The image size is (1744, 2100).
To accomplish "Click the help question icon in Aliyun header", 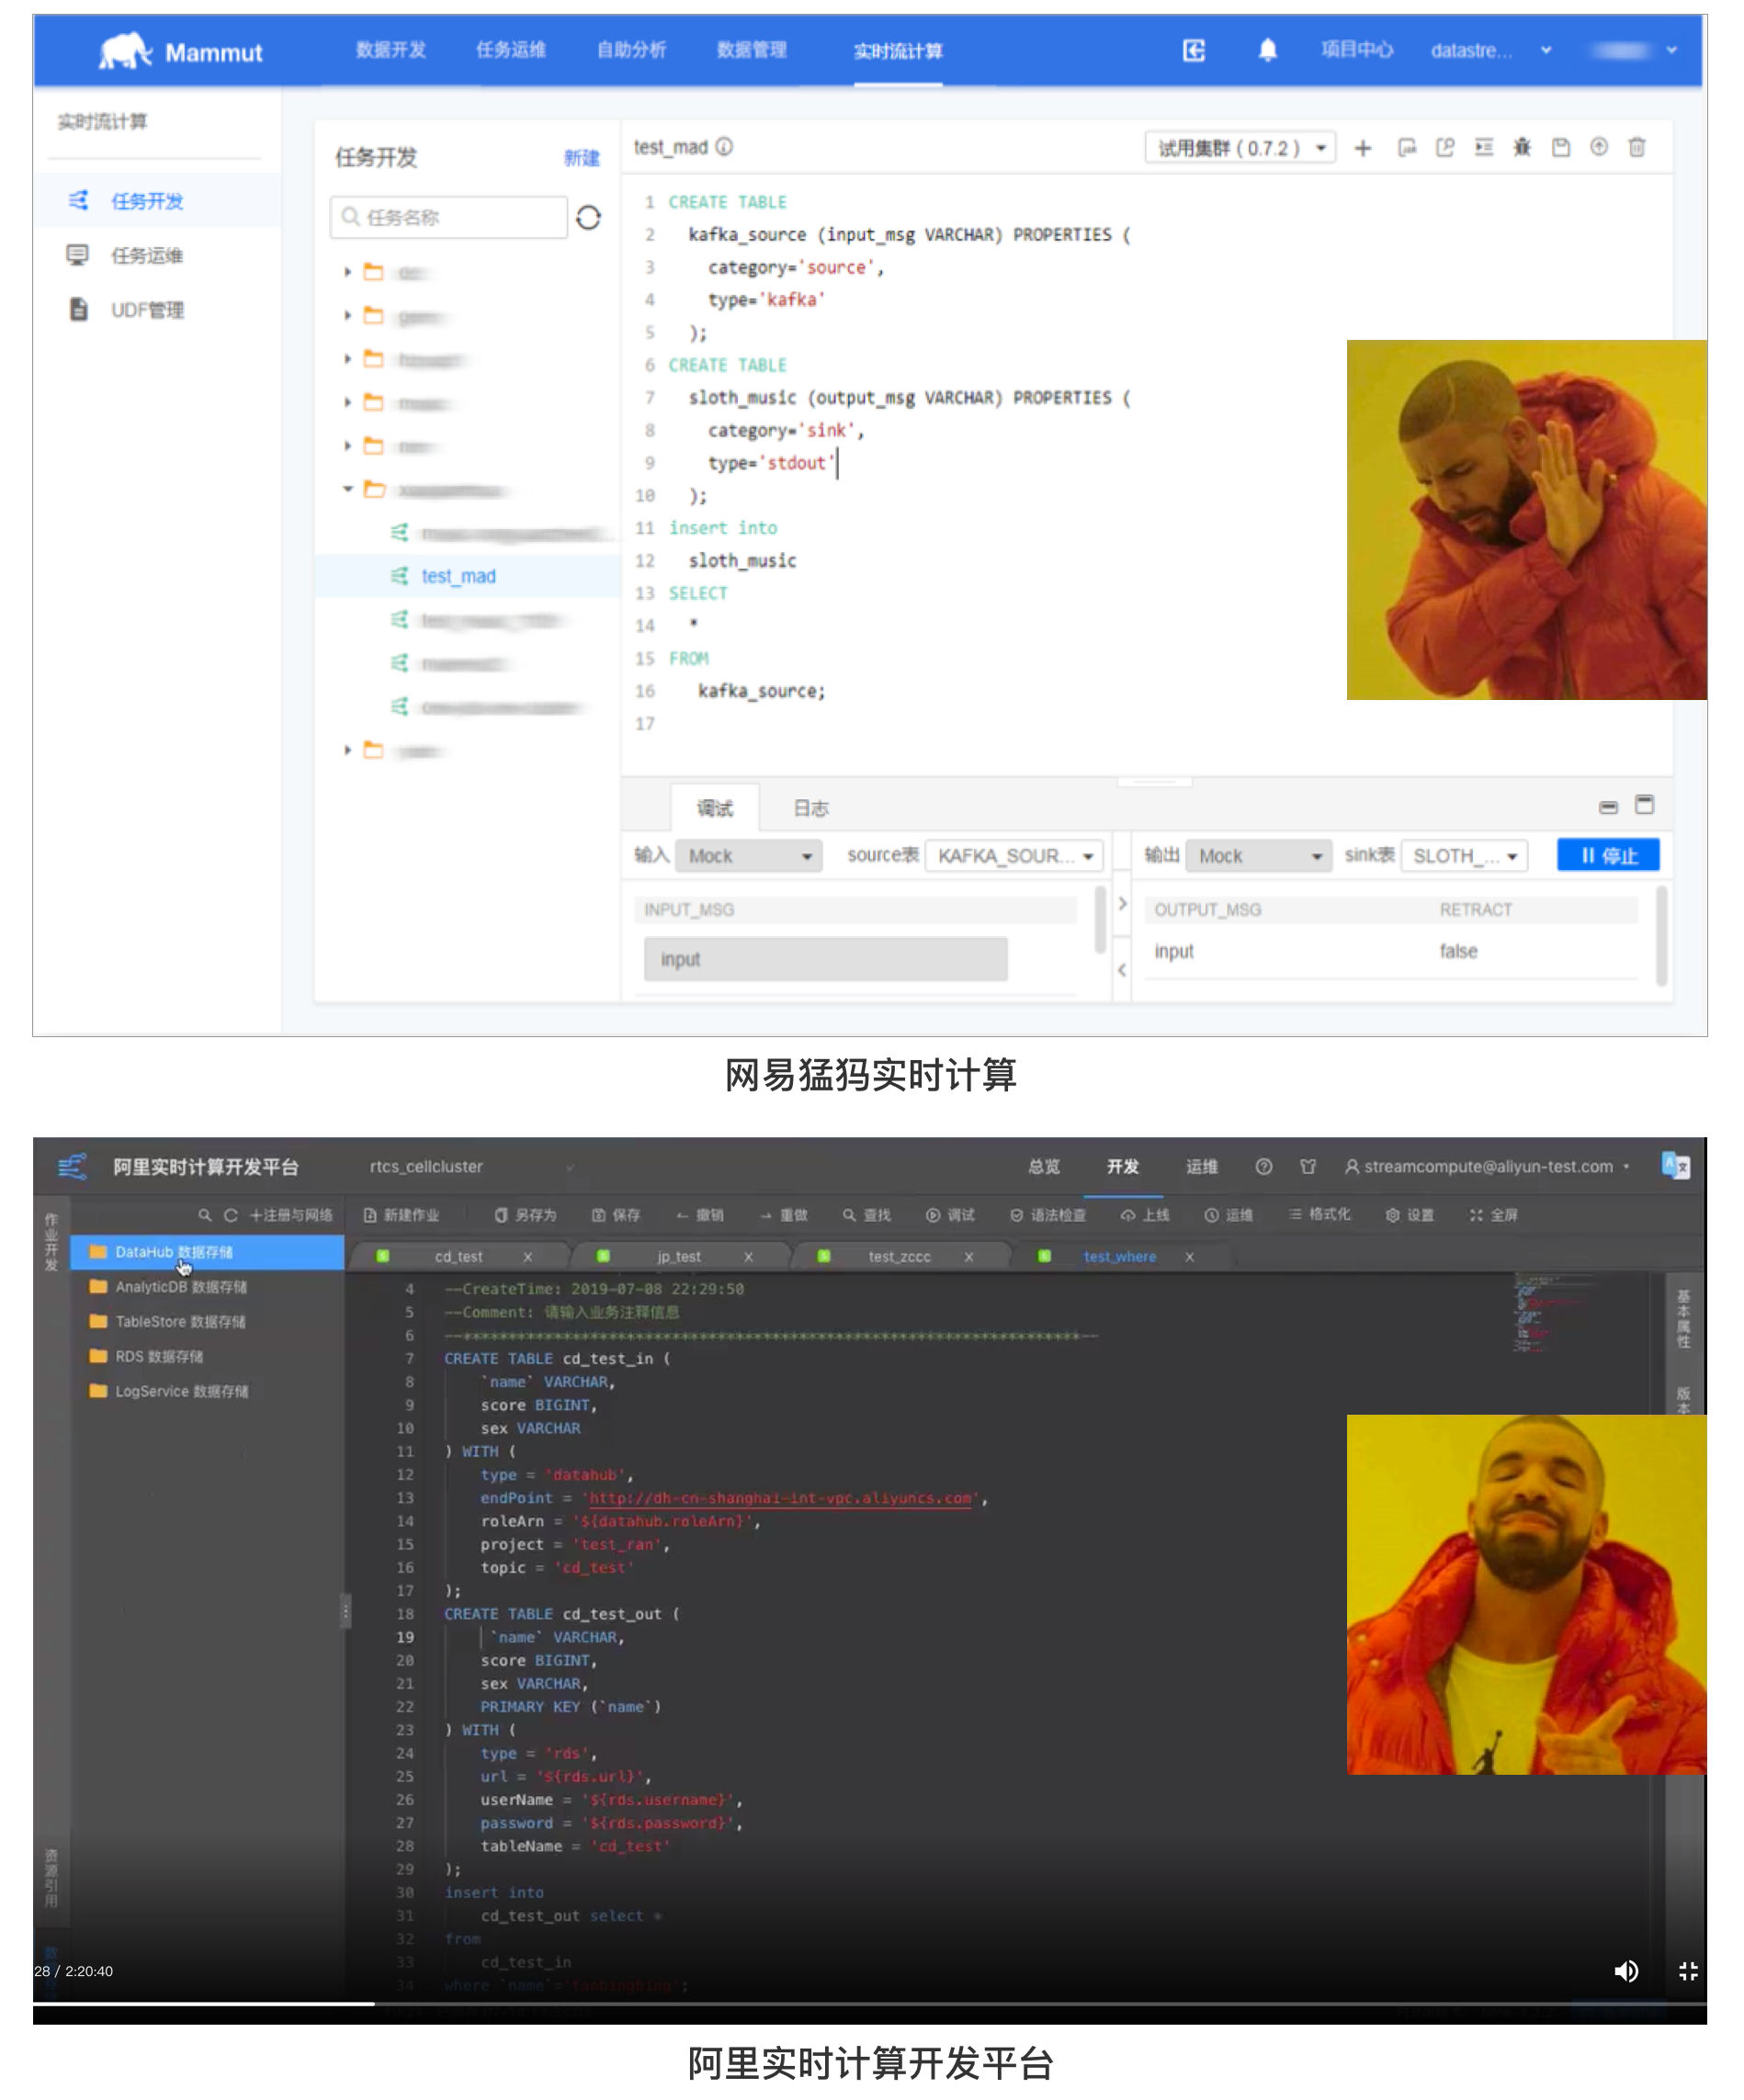I will tap(1264, 1167).
